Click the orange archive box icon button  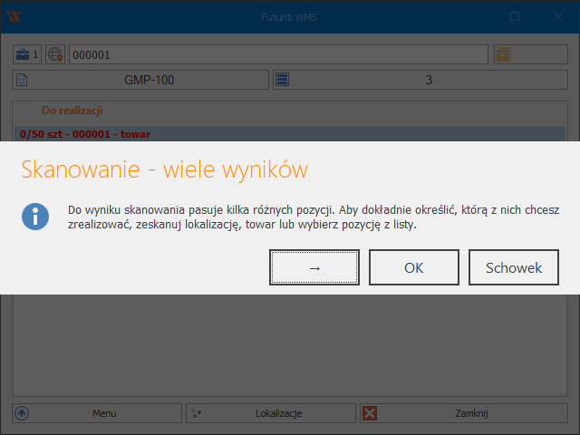click(503, 54)
